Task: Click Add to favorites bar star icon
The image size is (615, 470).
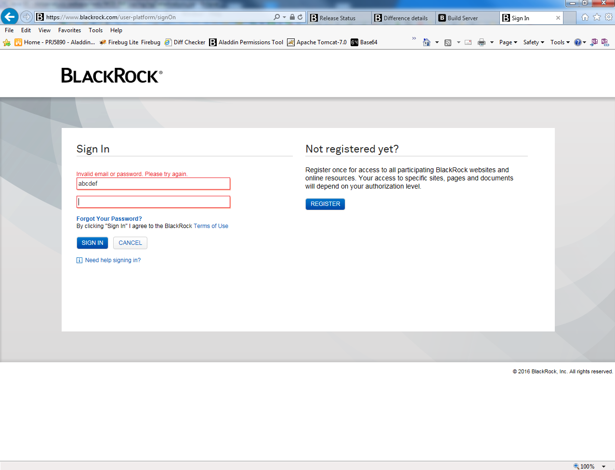Action: tap(7, 42)
